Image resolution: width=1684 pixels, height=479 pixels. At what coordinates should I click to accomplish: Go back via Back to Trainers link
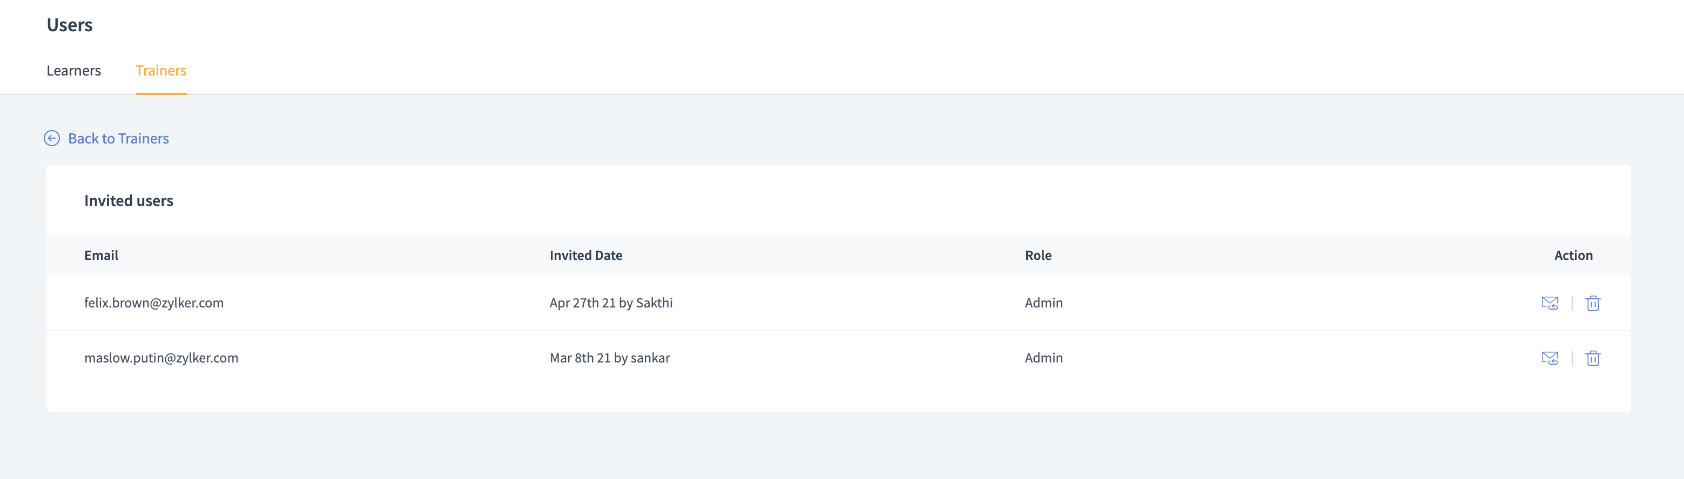pyautogui.click(x=118, y=138)
